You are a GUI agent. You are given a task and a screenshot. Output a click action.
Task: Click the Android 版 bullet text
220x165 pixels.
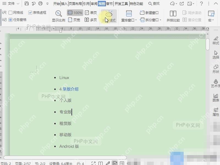click(x=69, y=146)
